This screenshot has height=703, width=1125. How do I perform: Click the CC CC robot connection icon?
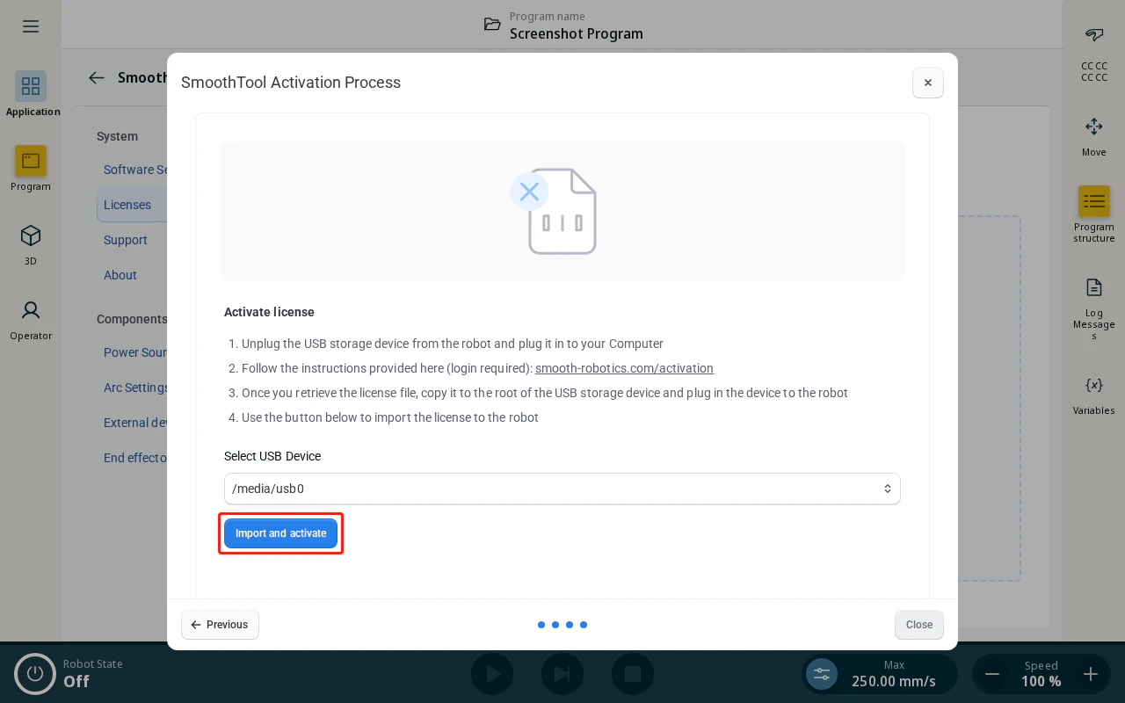coord(1094,35)
